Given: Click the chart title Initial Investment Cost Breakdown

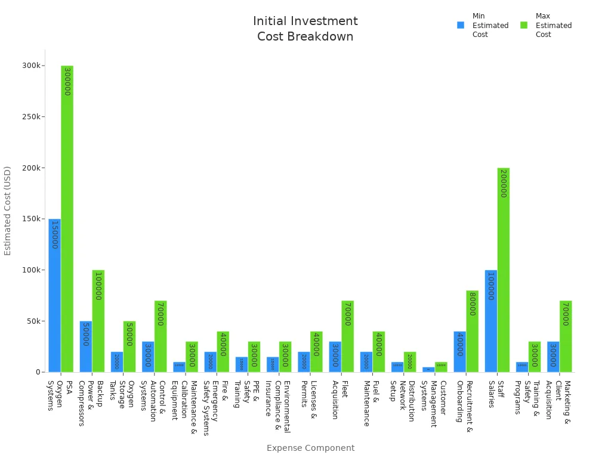Looking at the screenshot, I should click(305, 29).
